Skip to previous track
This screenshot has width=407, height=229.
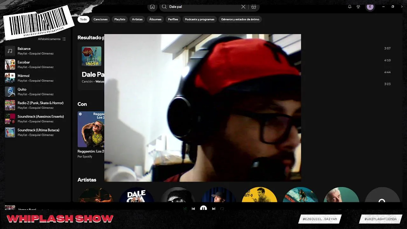pyautogui.click(x=193, y=209)
